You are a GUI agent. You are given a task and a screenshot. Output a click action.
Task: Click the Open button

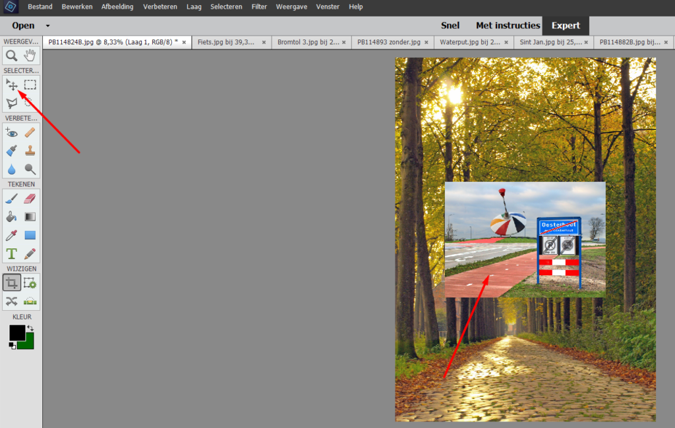(23, 26)
